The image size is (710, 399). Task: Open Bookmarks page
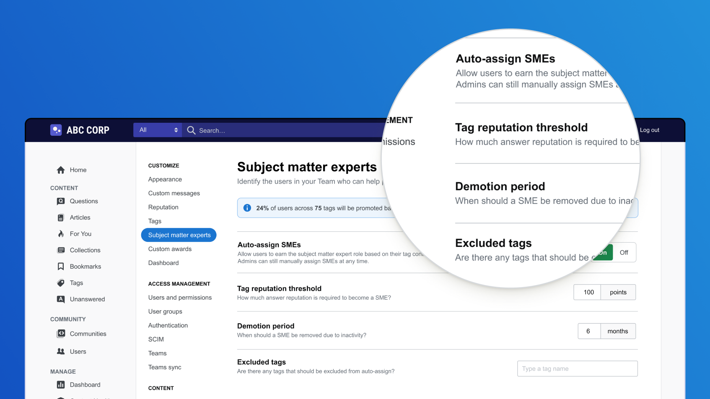point(86,267)
